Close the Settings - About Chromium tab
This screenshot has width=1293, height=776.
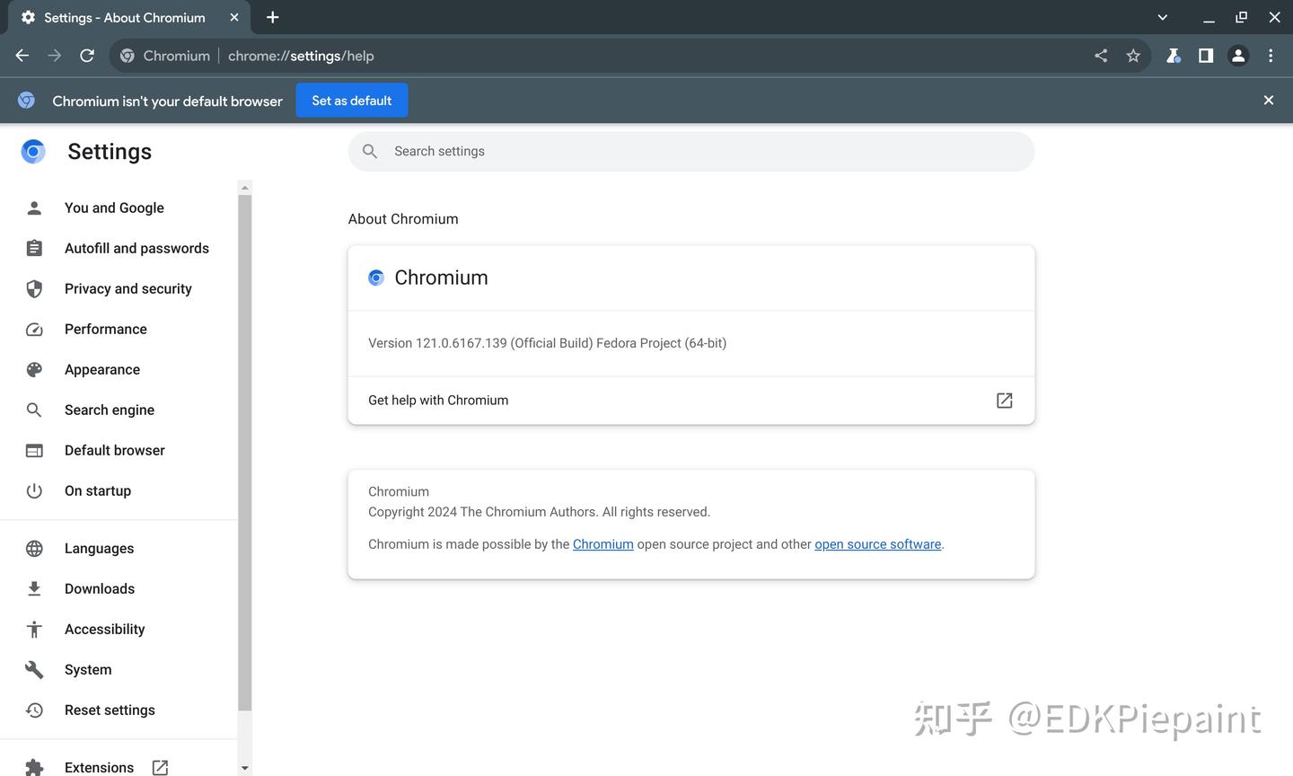[234, 17]
